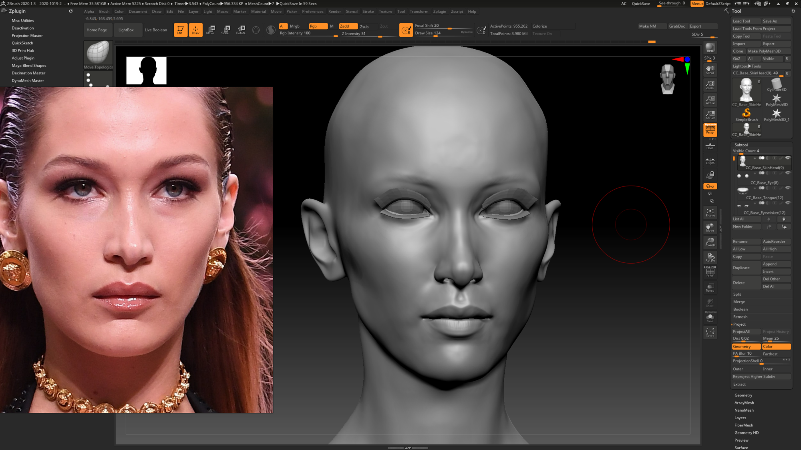Viewport: 801px width, 450px height.
Task: Click the right shelf Move icon
Action: point(710,227)
